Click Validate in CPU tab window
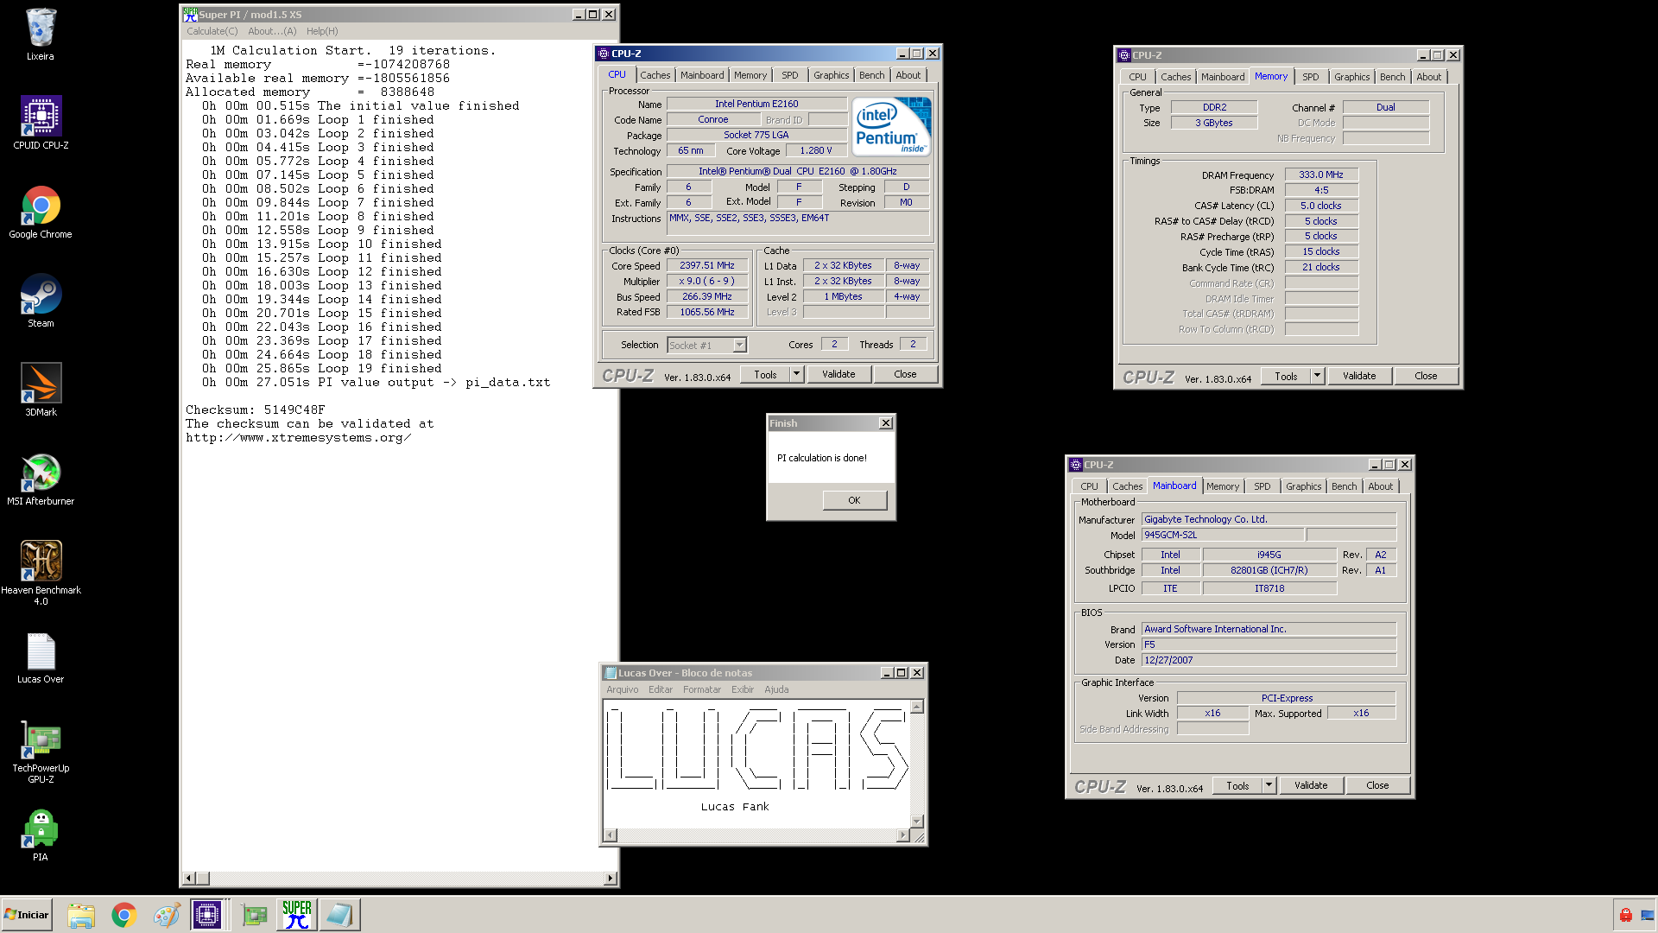This screenshot has width=1658, height=933. (838, 374)
